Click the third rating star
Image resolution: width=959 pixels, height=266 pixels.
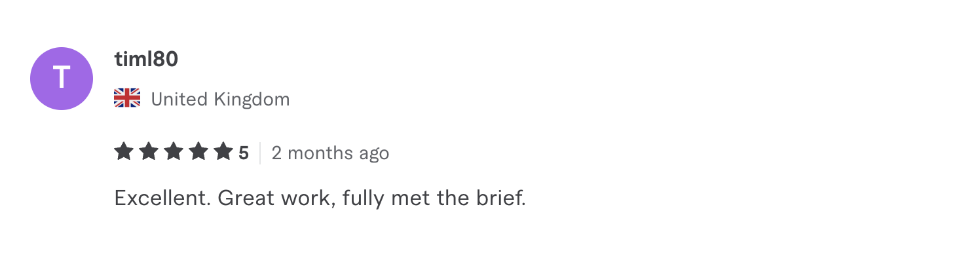pyautogui.click(x=174, y=152)
